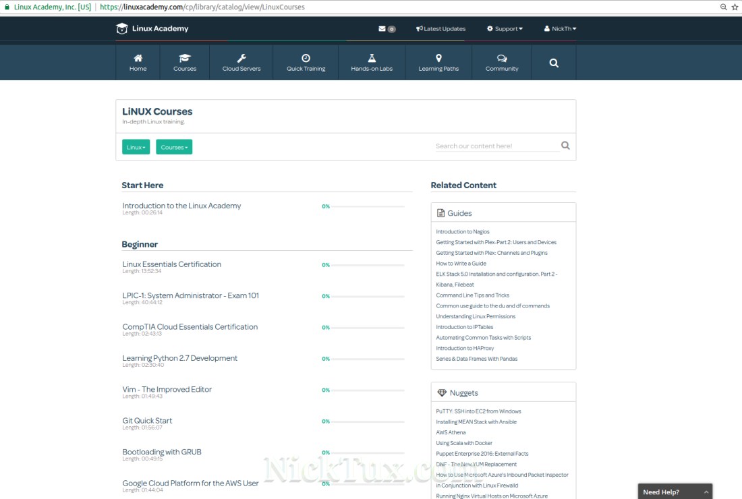Expand the green Courses dropdown button

[174, 147]
